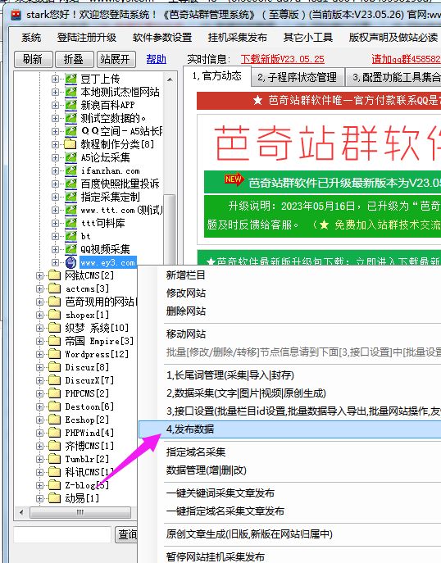Click the icon next to 新浪百科APP
The image size is (441, 563).
[70, 105]
